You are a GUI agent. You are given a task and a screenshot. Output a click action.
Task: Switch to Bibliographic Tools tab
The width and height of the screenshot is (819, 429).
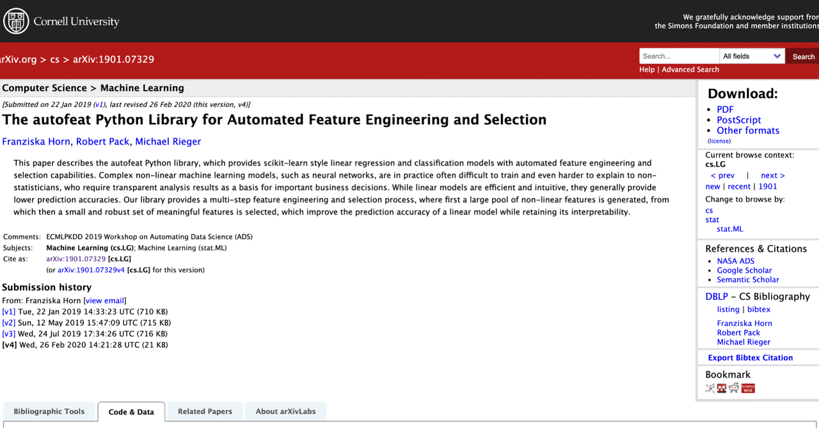pos(49,412)
